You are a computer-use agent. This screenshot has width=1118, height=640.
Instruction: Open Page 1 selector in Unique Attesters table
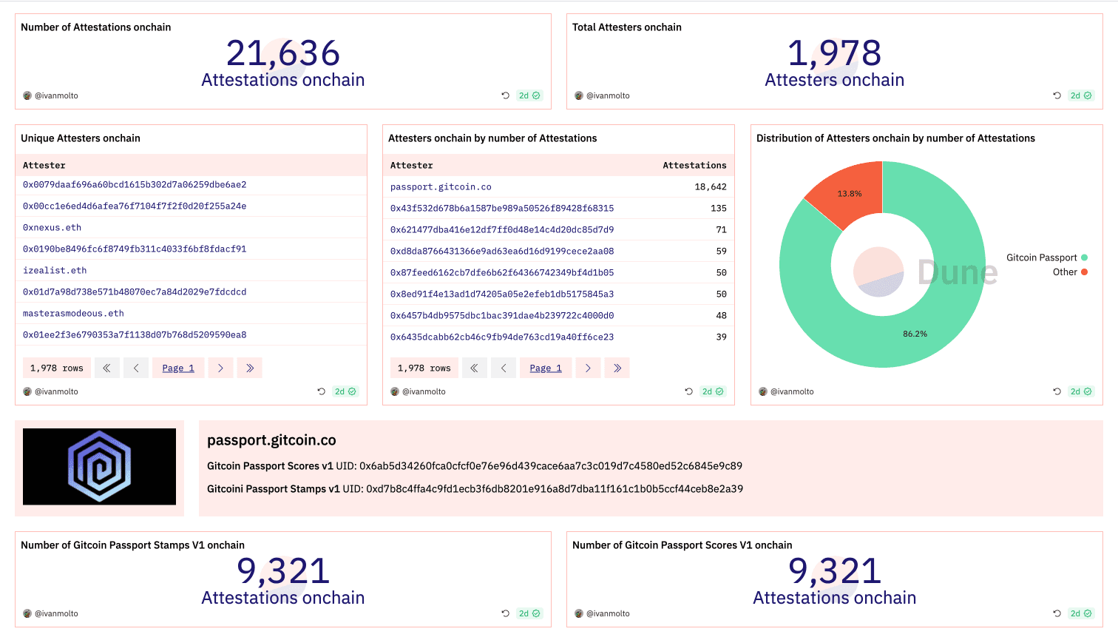(x=178, y=368)
